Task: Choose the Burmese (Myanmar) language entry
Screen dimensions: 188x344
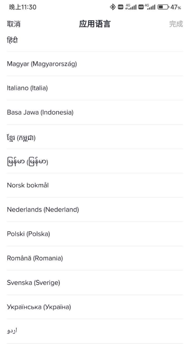Action: [x=95, y=161]
